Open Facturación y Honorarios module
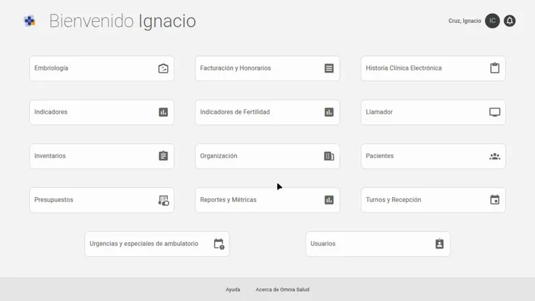The height and width of the screenshot is (301, 535). pyautogui.click(x=267, y=68)
